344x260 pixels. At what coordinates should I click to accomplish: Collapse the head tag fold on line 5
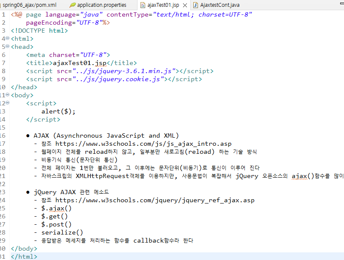click(x=8, y=46)
